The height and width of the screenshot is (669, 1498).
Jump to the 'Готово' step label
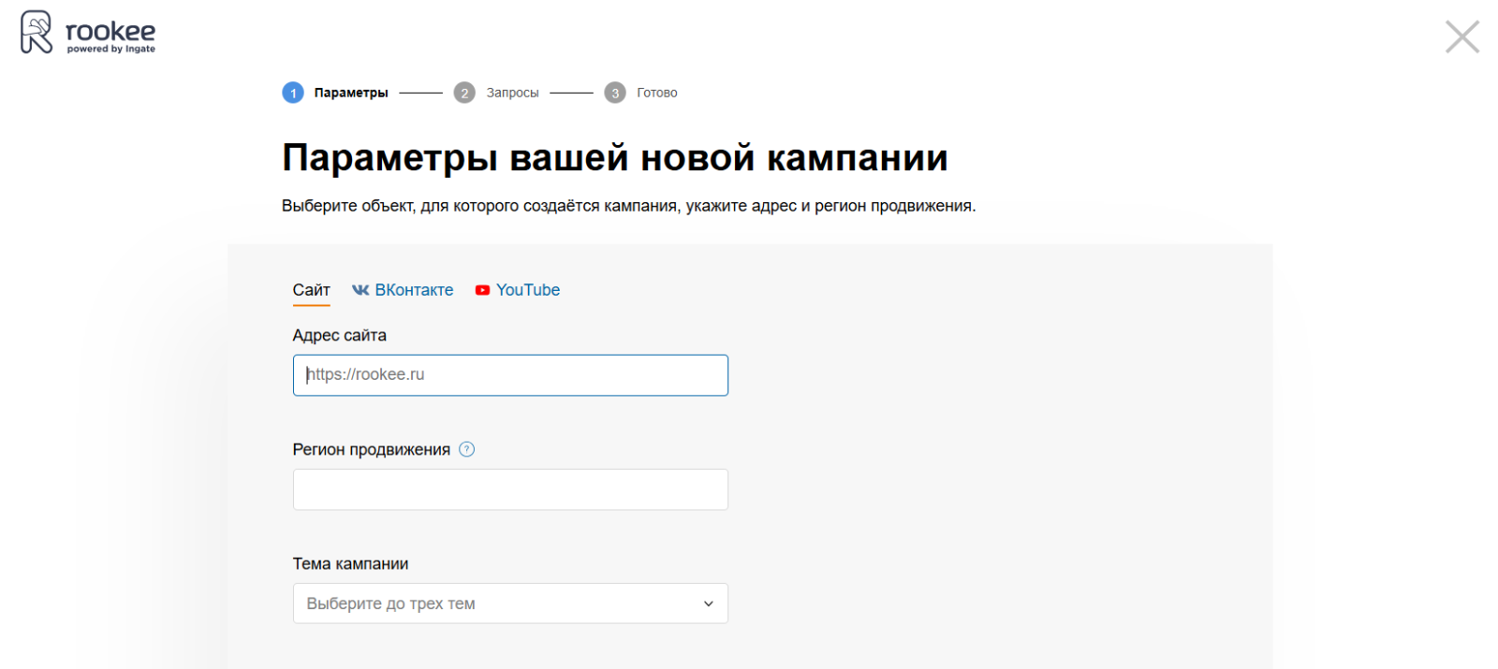657,93
